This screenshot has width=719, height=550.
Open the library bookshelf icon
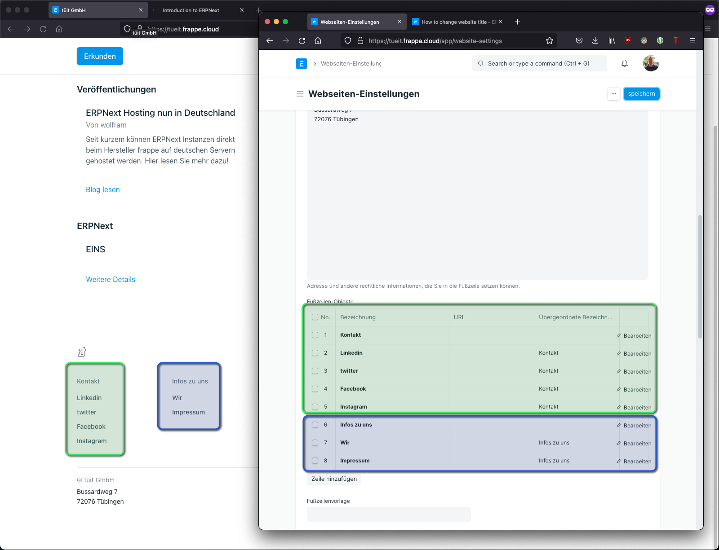[x=612, y=41]
